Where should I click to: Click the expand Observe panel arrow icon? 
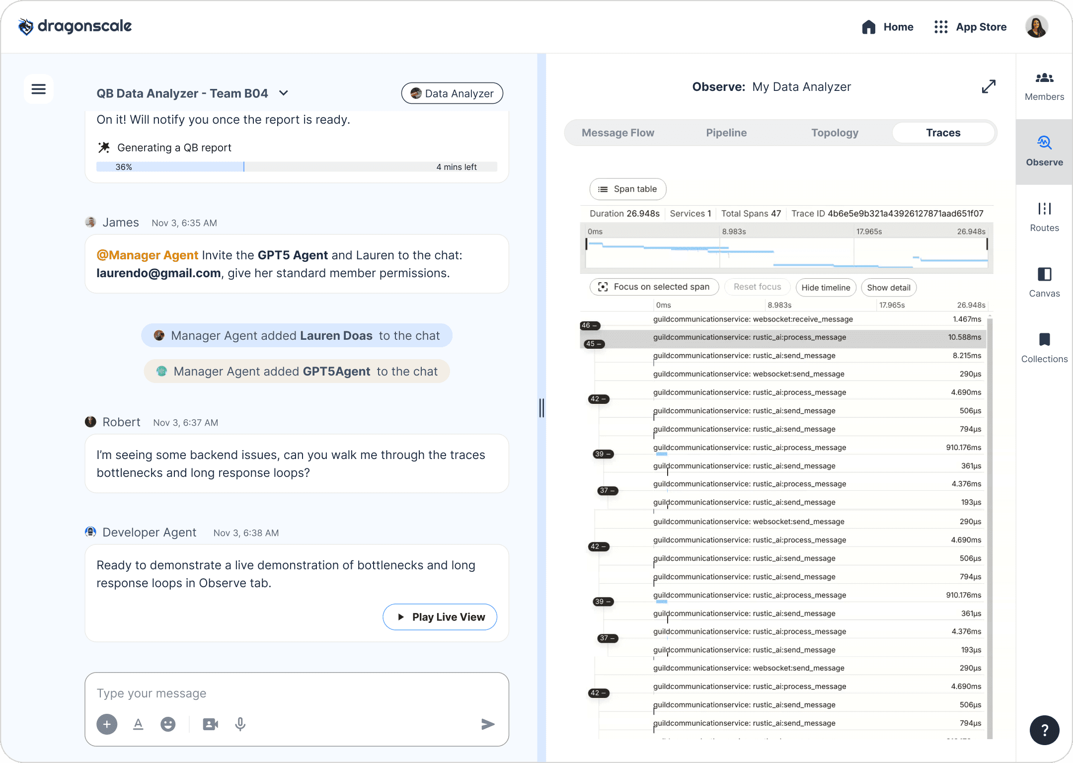tap(989, 86)
